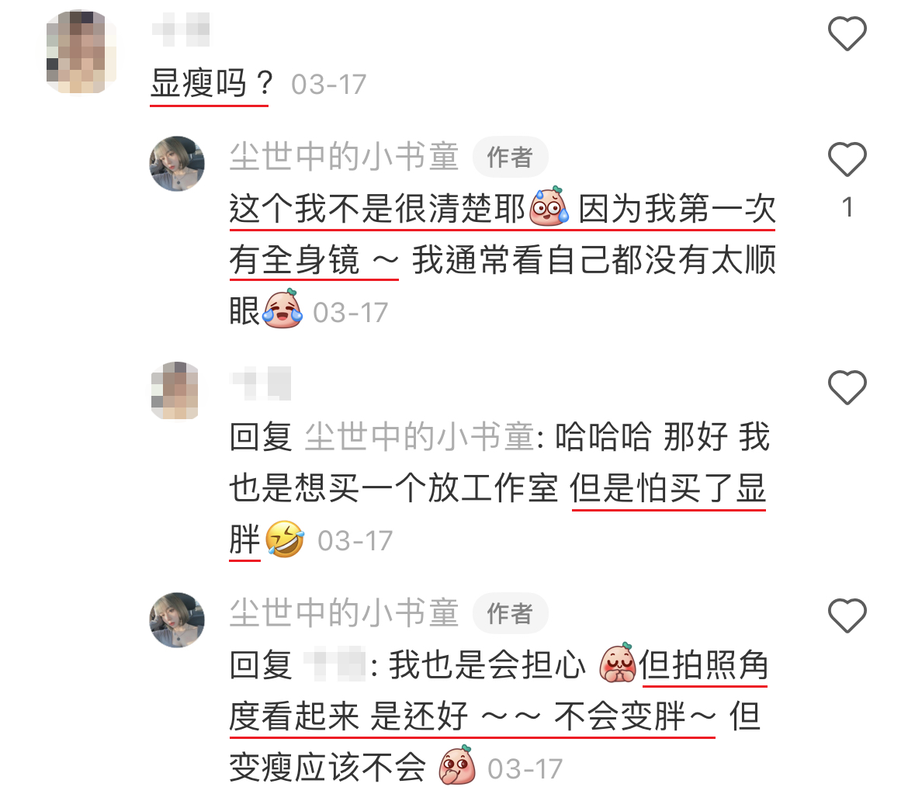Open the blurred avatar of the second replier
The image size is (908, 808).
[175, 391]
